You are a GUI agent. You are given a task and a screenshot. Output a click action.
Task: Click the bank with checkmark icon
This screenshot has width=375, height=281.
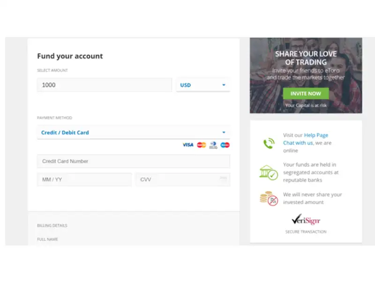[269, 172]
